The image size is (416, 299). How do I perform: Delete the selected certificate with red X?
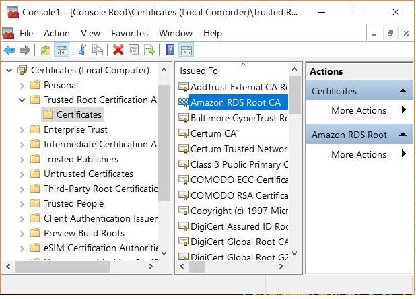118,50
